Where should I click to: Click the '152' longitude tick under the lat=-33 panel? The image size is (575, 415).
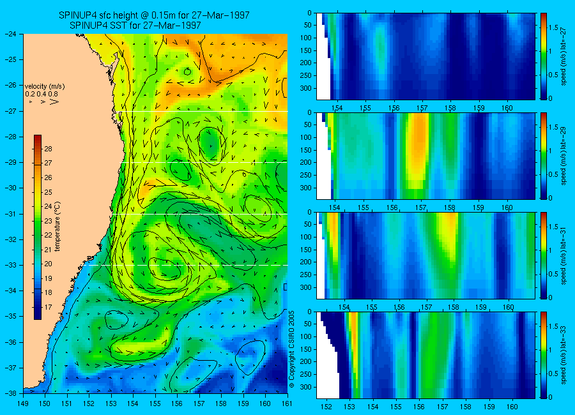326,407
